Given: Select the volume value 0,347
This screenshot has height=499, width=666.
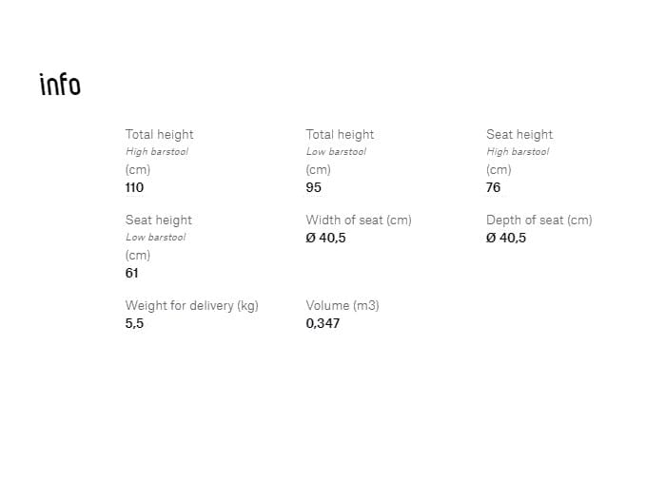Looking at the screenshot, I should pos(323,323).
